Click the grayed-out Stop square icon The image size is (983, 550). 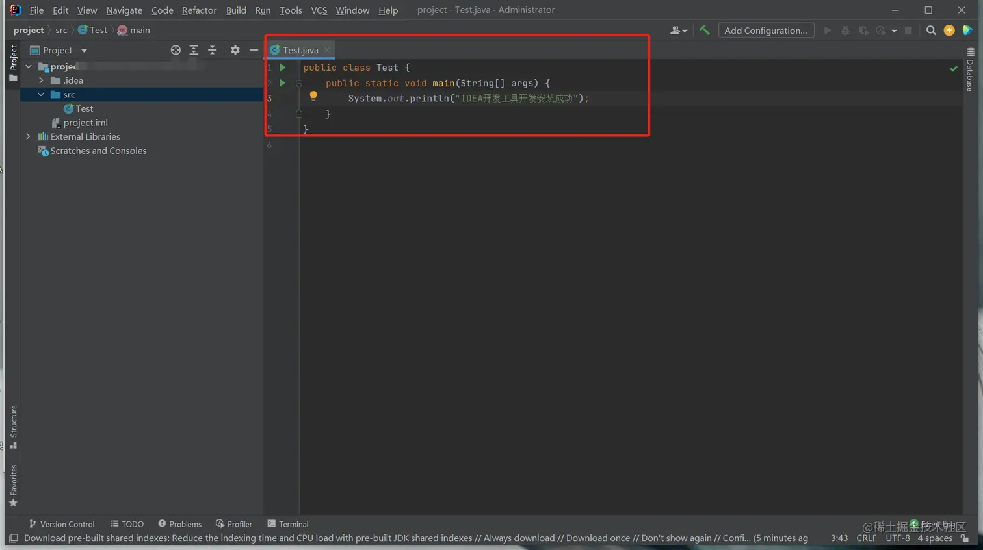(x=908, y=31)
